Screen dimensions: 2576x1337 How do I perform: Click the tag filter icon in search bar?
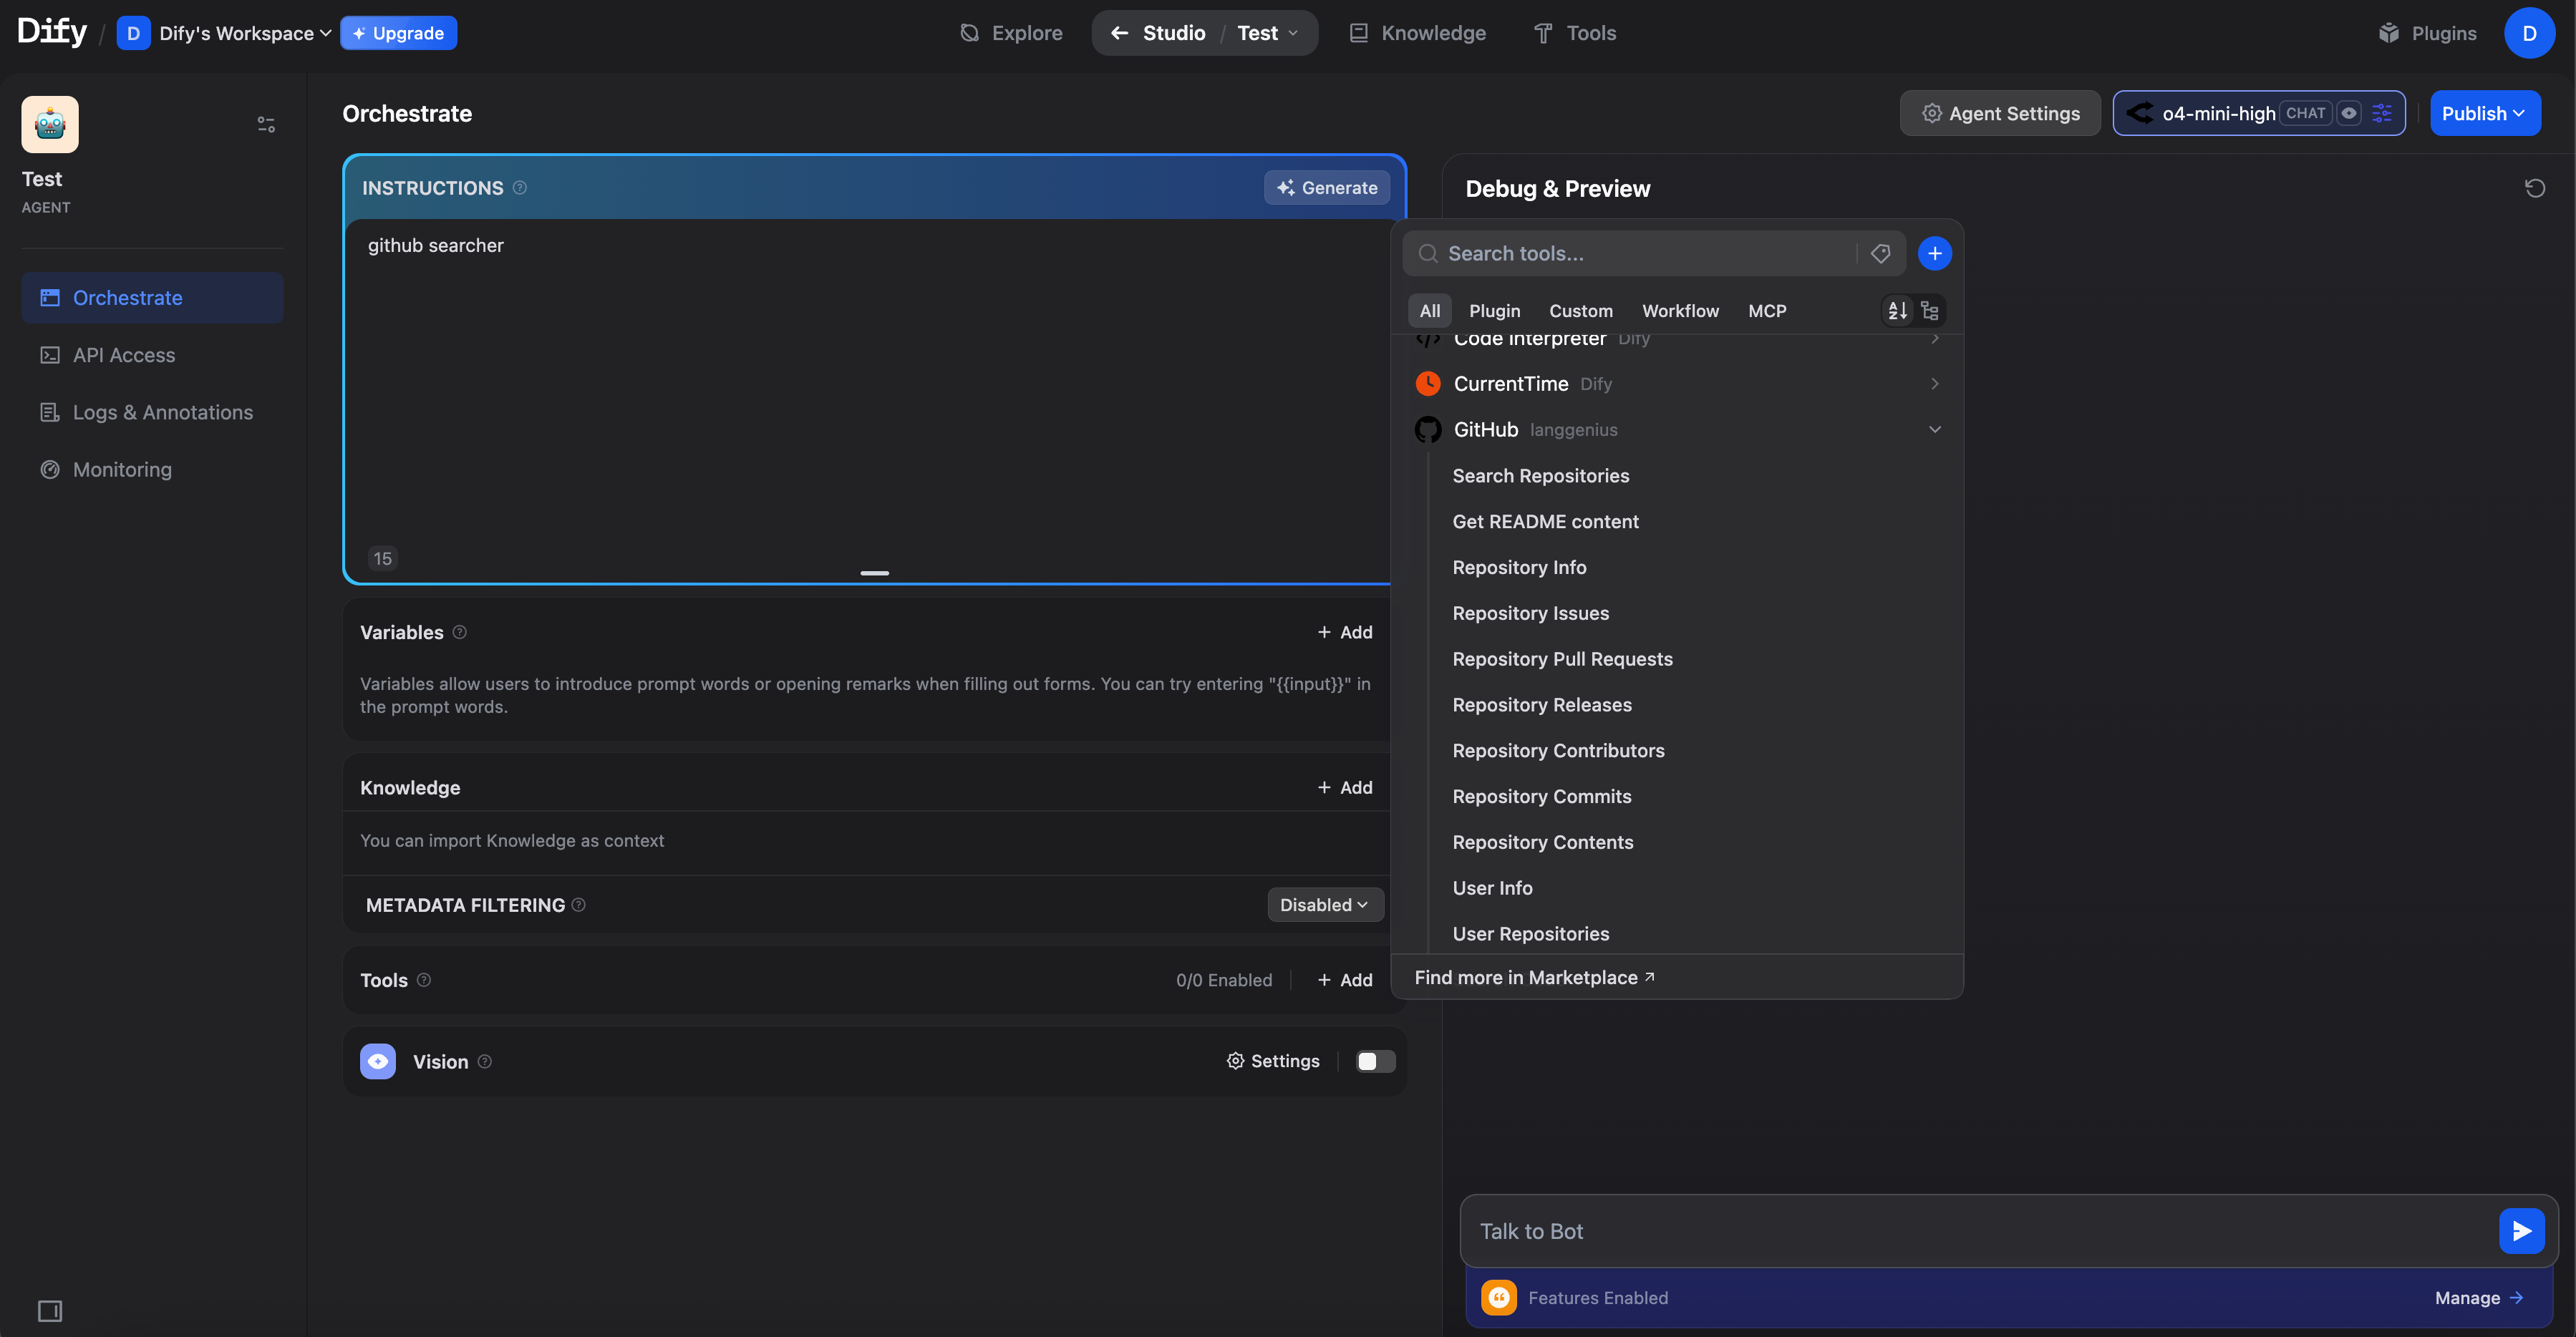click(1880, 254)
